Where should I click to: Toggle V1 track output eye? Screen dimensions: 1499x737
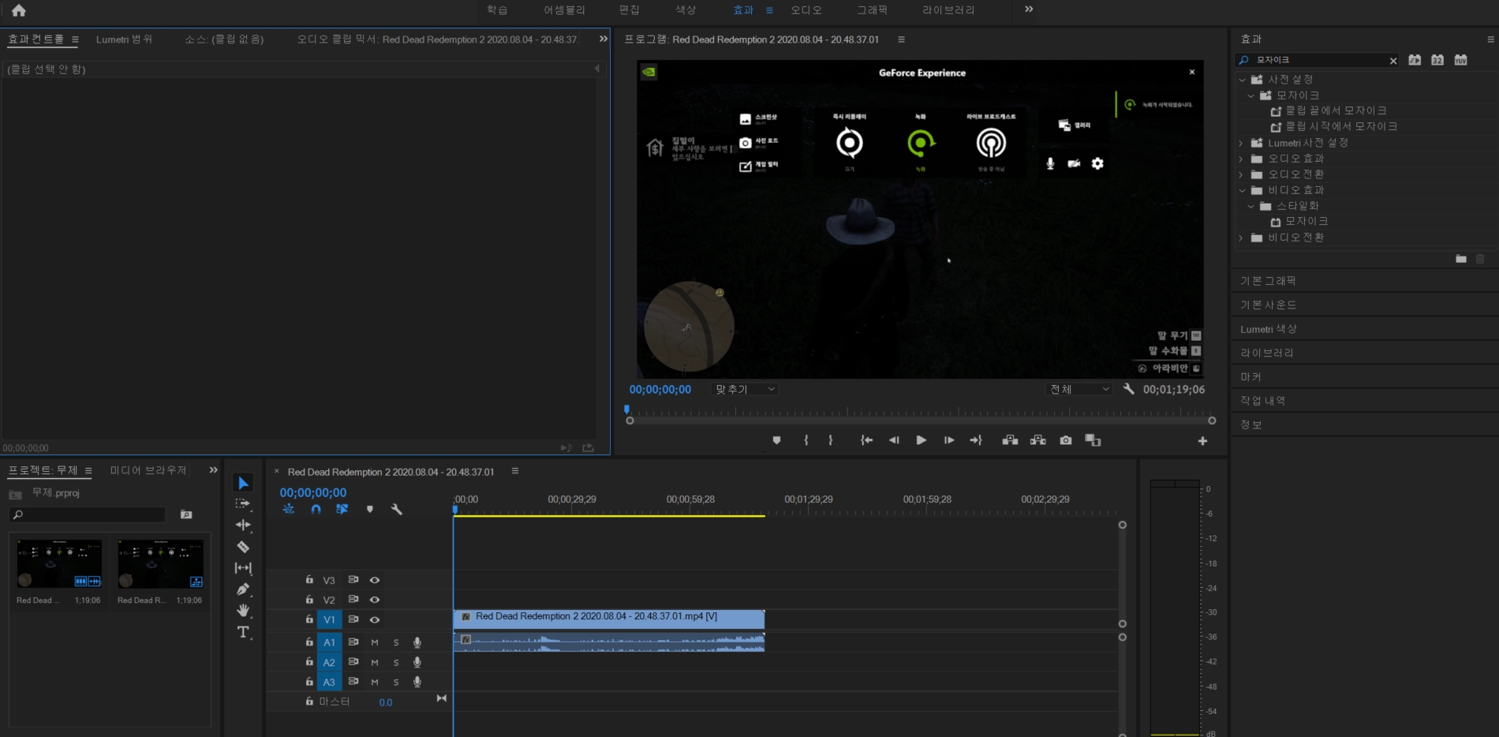375,620
